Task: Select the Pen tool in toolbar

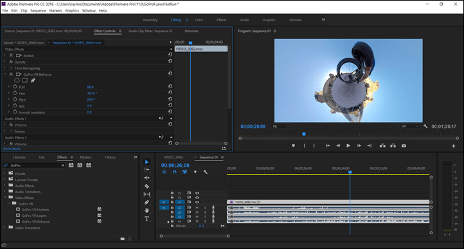Action: (147, 202)
